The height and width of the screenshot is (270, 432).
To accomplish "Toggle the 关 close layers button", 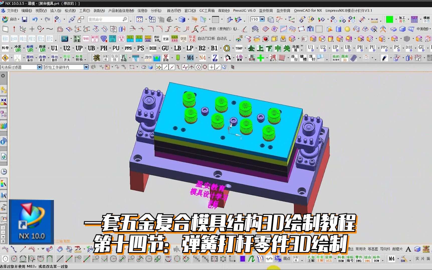I will click(x=287, y=48).
